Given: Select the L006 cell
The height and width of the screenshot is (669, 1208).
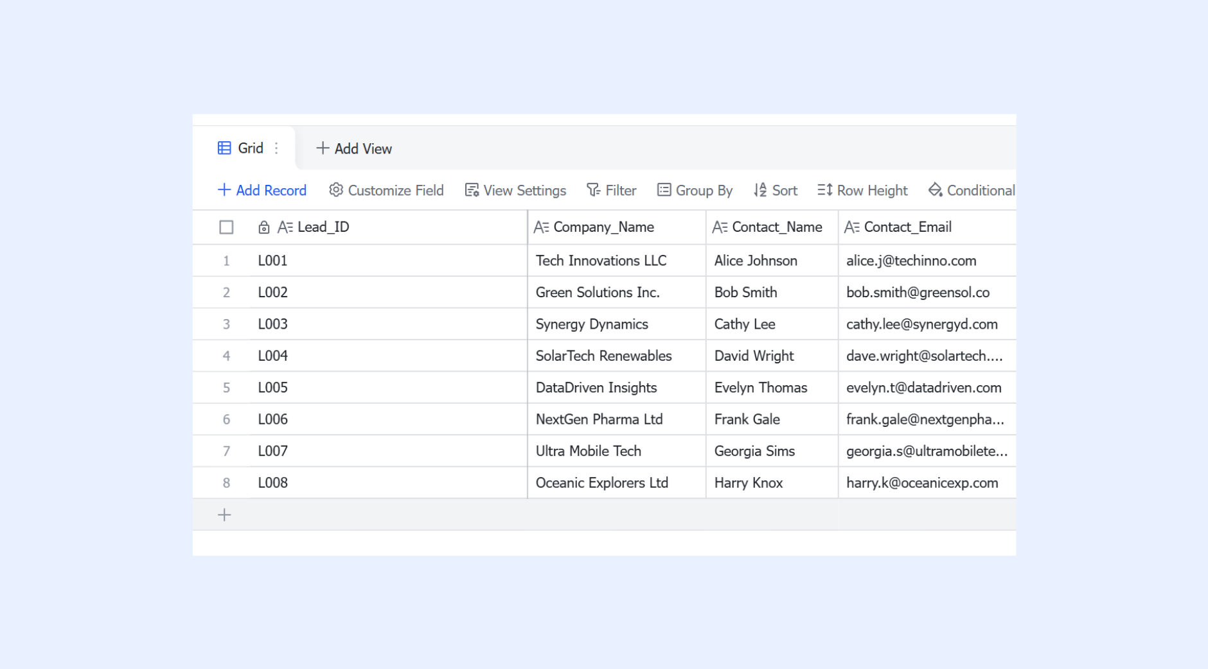Looking at the screenshot, I should (389, 419).
